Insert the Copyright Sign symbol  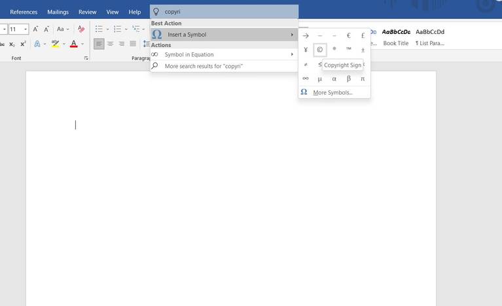point(319,50)
